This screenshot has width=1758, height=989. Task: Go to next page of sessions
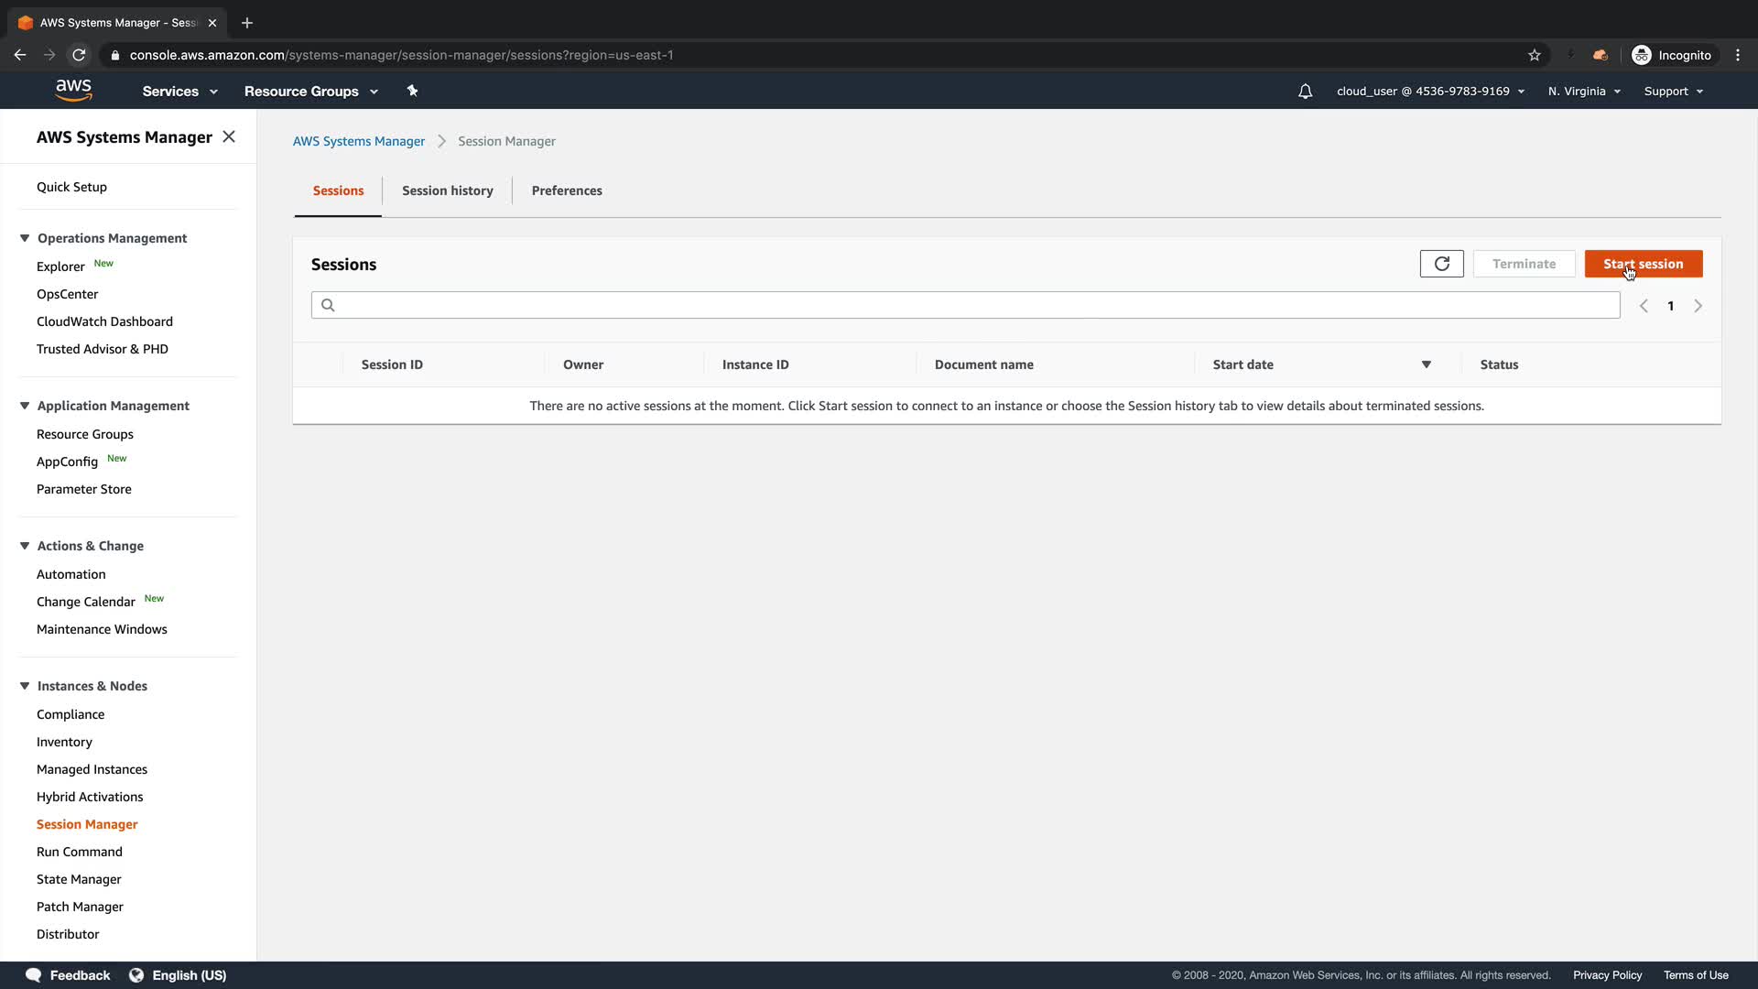click(1698, 306)
